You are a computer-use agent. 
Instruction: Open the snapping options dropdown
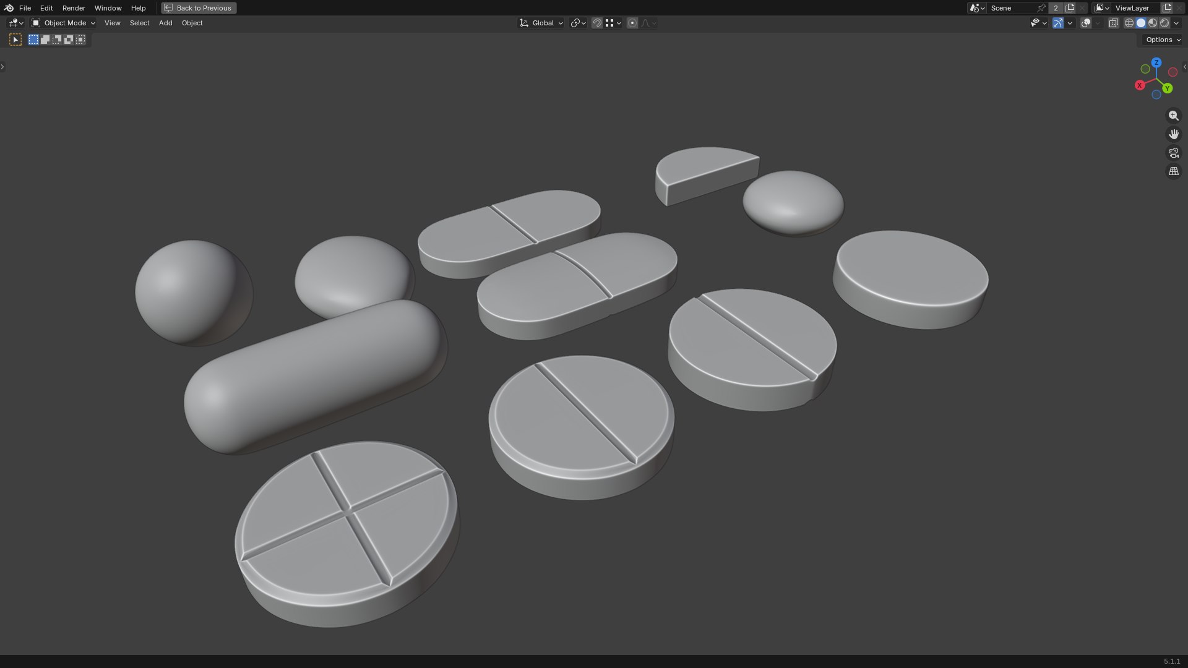coord(613,23)
